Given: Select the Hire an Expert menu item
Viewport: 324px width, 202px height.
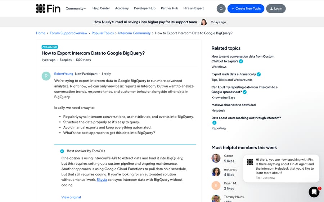Looking at the screenshot, I should [x=193, y=8].
